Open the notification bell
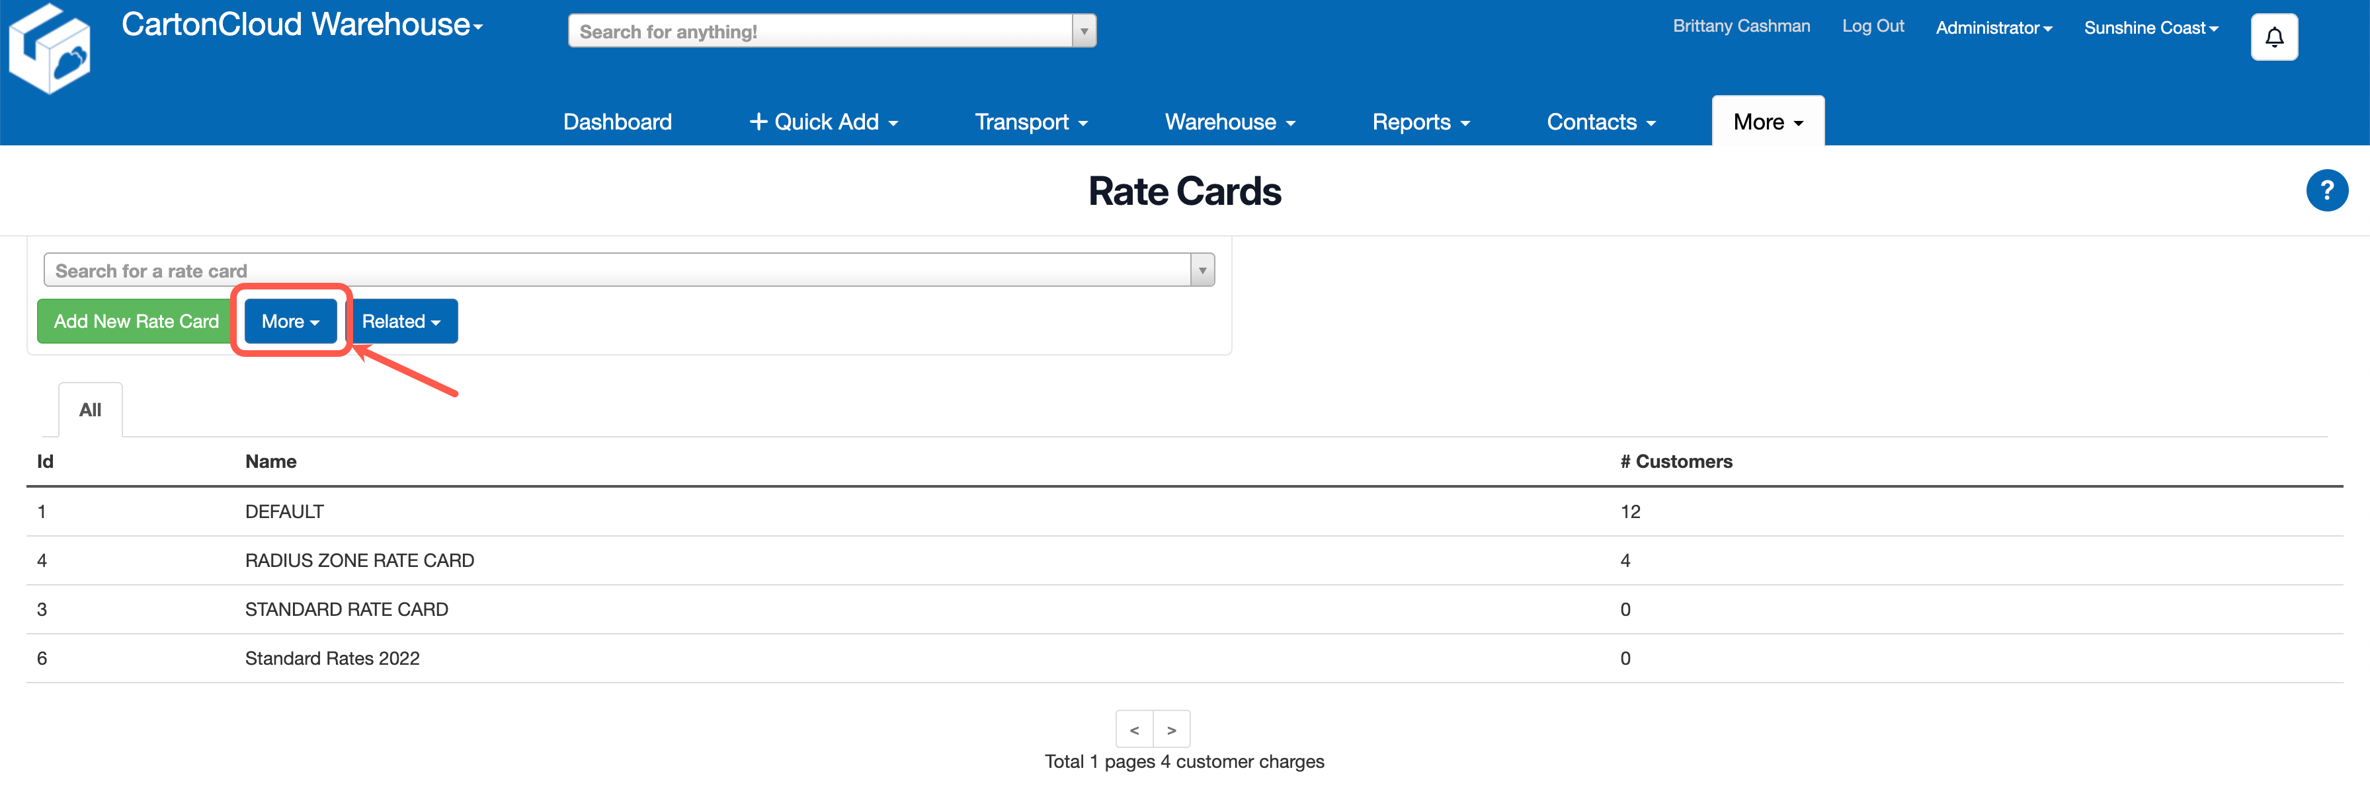 [x=2273, y=37]
